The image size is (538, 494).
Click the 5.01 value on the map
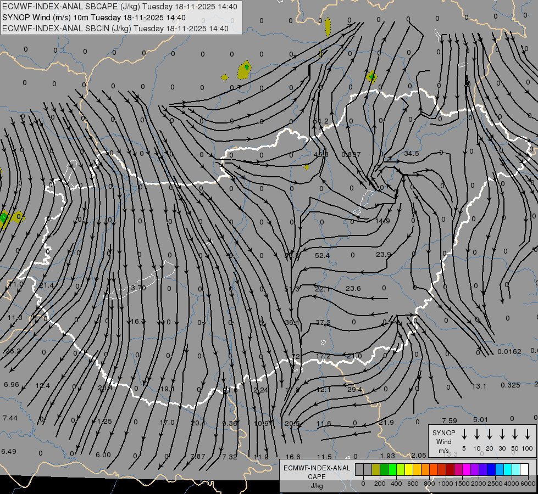480,419
